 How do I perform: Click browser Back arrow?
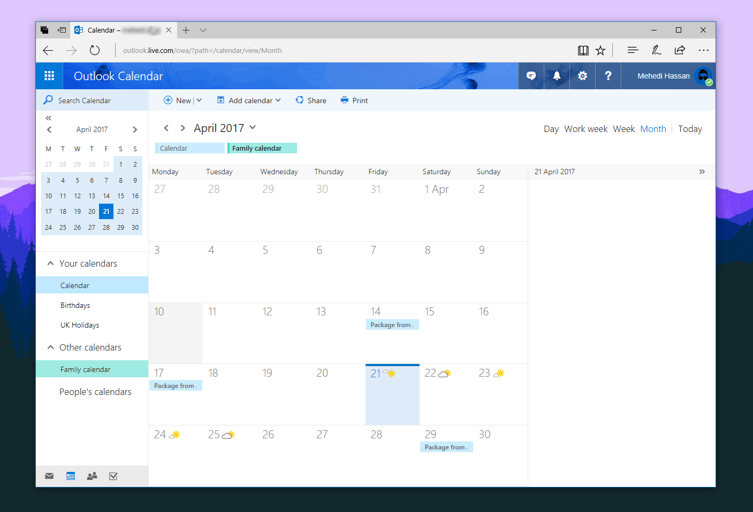coord(48,50)
